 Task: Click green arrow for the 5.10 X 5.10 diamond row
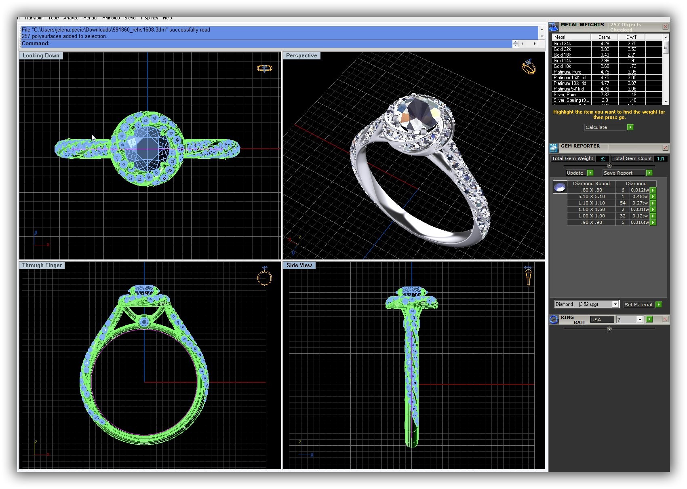pyautogui.click(x=653, y=197)
